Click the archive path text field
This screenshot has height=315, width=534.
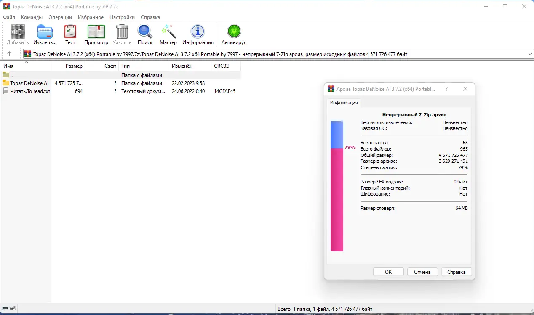(278, 54)
